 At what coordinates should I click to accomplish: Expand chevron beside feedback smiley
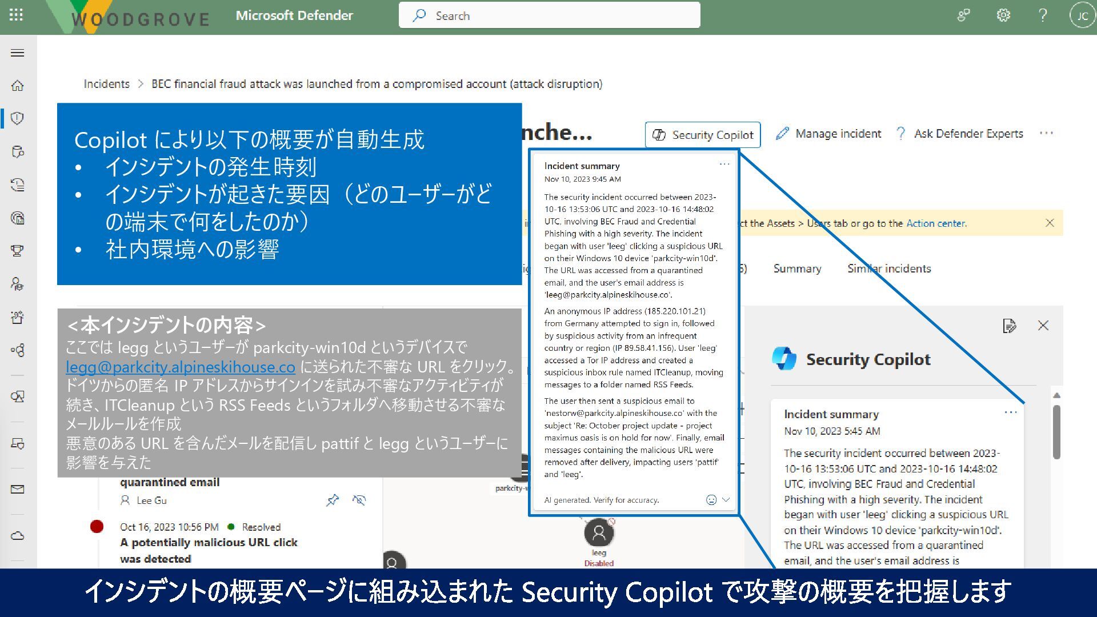point(726,500)
